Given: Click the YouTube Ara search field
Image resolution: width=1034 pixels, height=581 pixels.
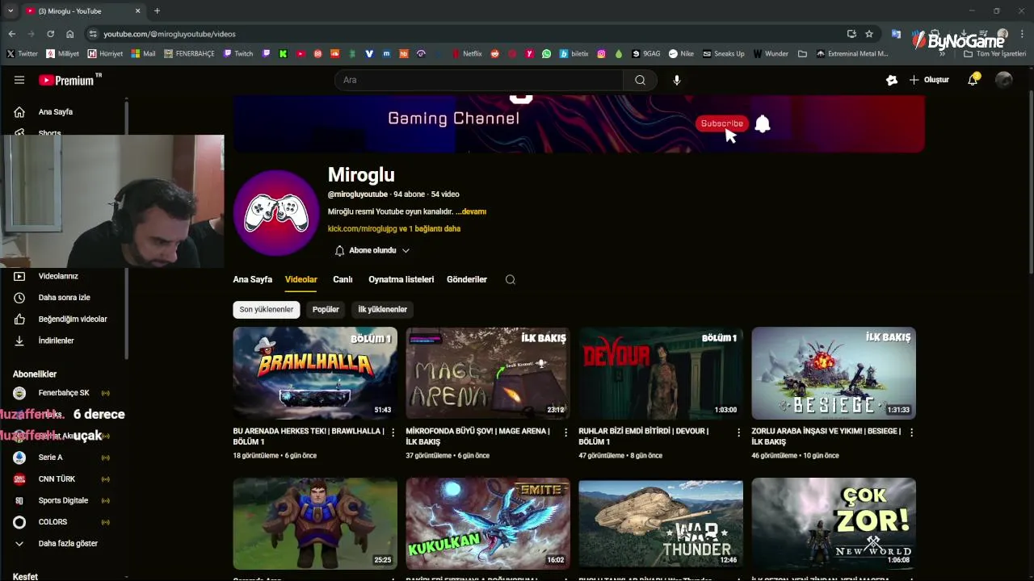Looking at the screenshot, I should (478, 80).
